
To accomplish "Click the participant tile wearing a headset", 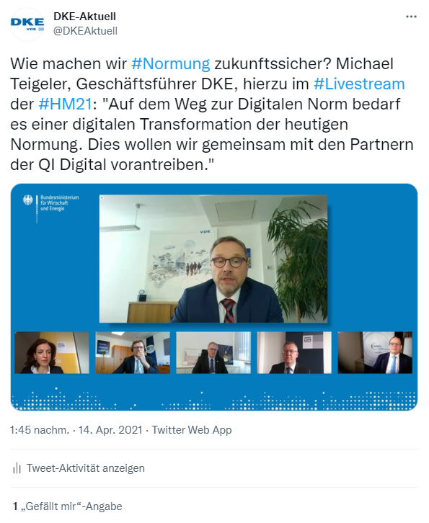I will pos(133,352).
